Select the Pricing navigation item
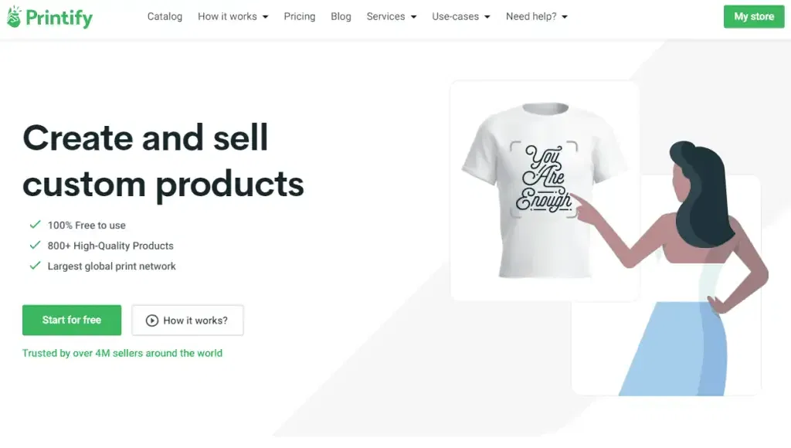Viewport: 791px width, 448px height. point(300,15)
